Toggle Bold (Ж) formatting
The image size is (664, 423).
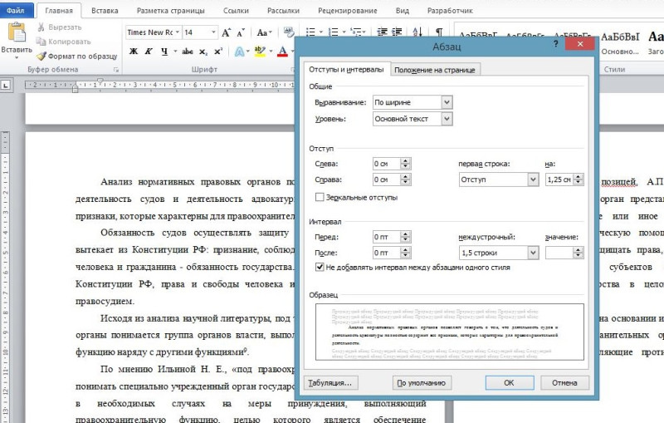pyautogui.click(x=134, y=52)
